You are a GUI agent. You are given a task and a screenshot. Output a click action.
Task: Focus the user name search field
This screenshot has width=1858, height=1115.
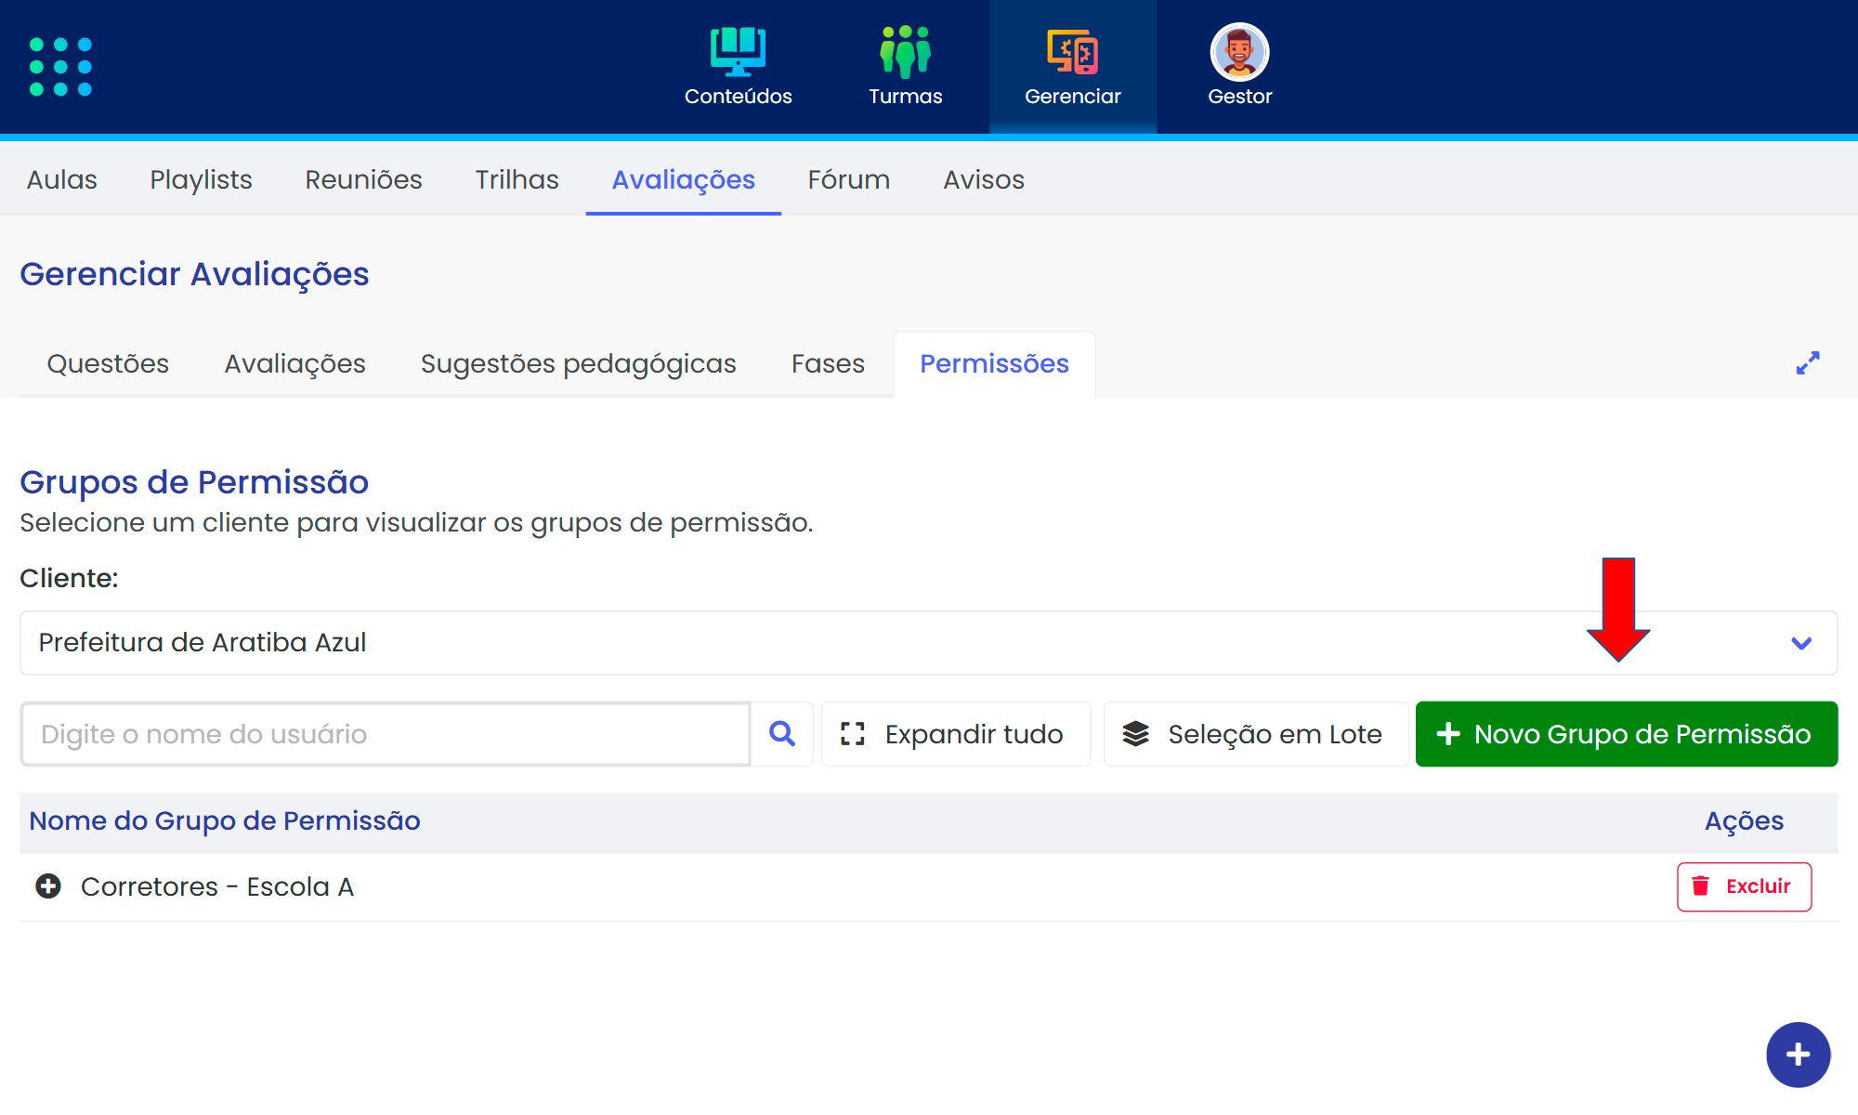click(x=386, y=734)
